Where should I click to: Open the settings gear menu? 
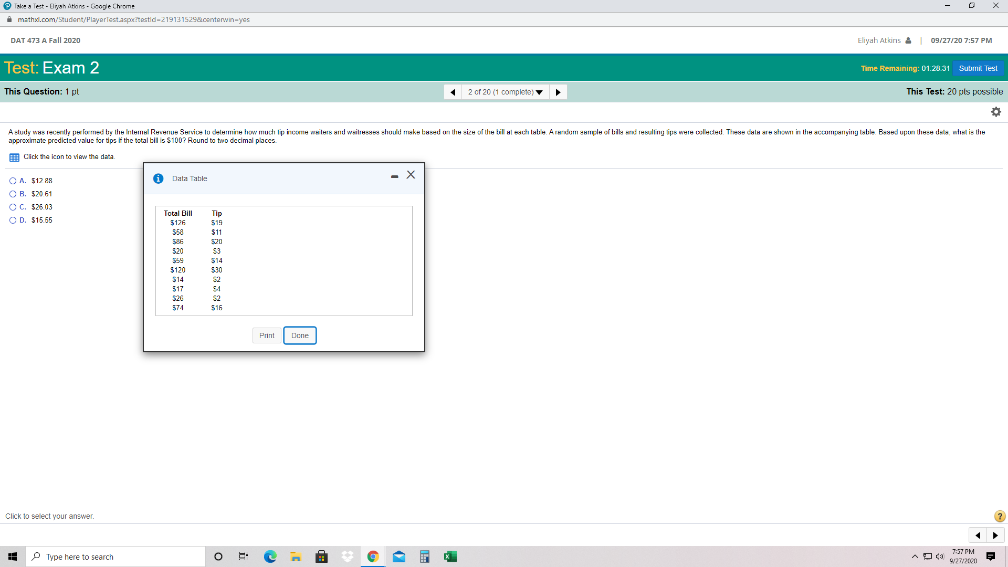[x=996, y=111]
